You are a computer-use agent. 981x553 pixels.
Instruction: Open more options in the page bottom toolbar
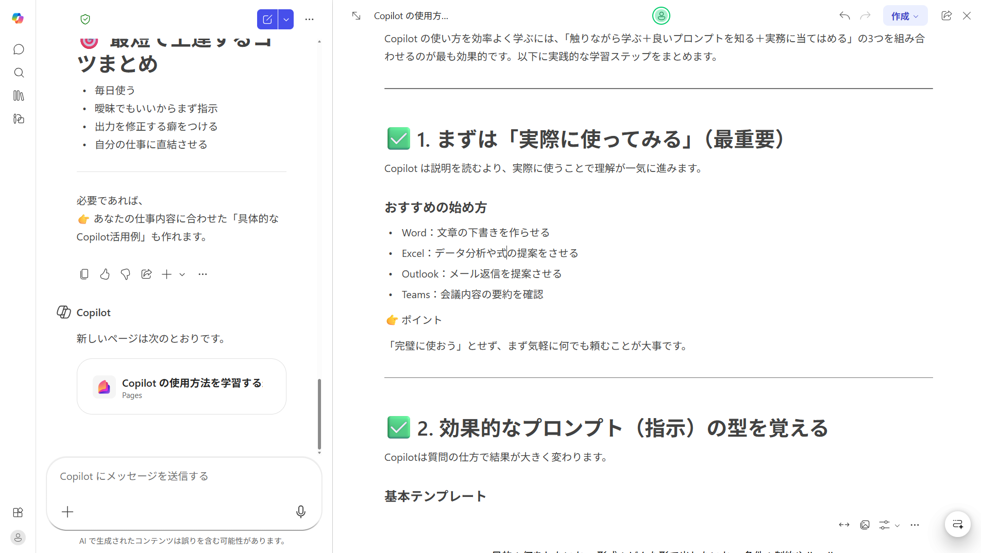[915, 525]
